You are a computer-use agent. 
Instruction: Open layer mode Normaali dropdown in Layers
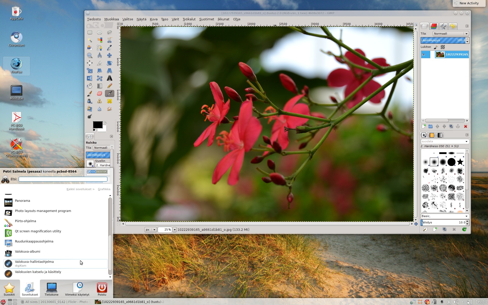tap(451, 34)
